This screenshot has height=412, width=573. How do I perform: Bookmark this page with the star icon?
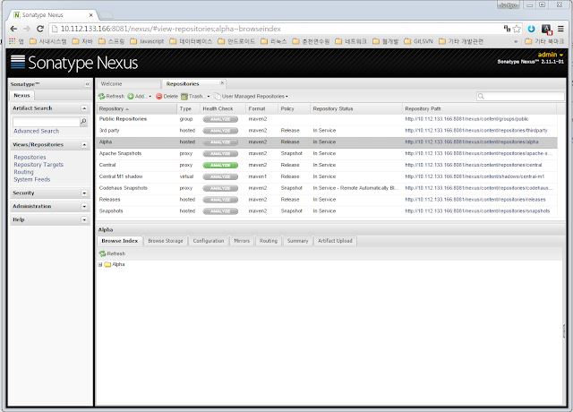click(517, 29)
